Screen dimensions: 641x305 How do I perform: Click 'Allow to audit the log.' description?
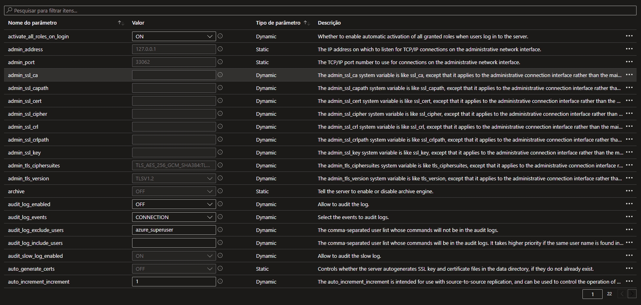343,204
